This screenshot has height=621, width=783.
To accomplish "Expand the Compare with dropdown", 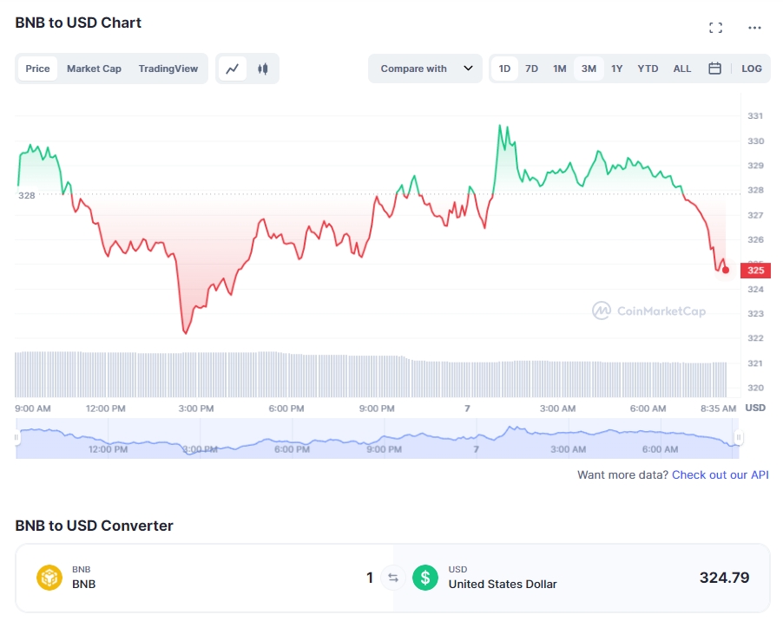I will coord(425,69).
